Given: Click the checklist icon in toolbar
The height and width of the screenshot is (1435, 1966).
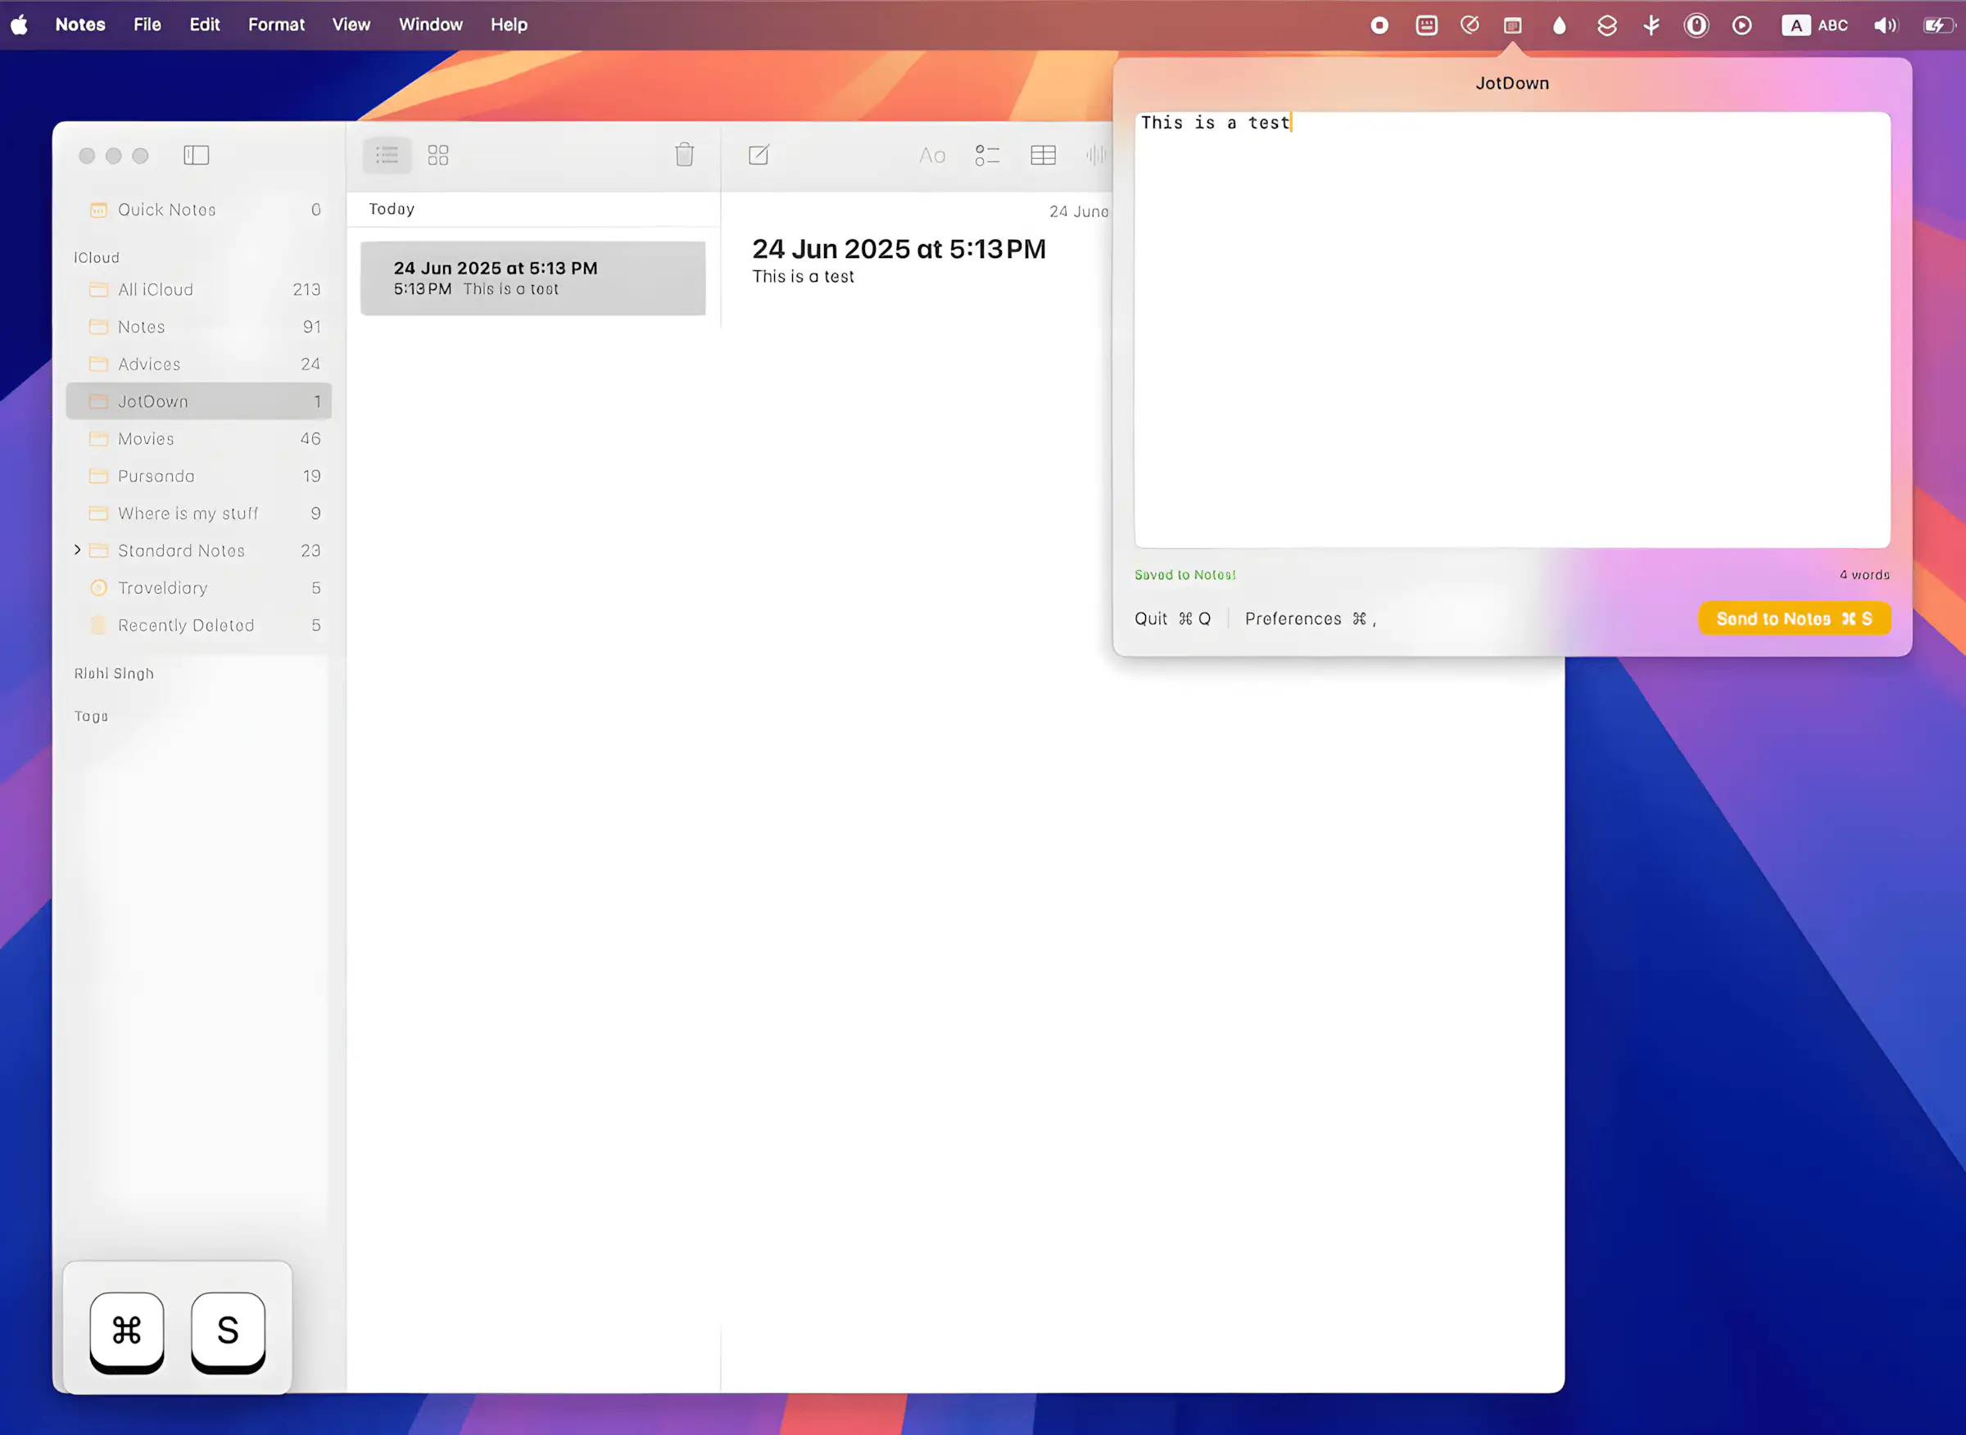Looking at the screenshot, I should (x=987, y=156).
